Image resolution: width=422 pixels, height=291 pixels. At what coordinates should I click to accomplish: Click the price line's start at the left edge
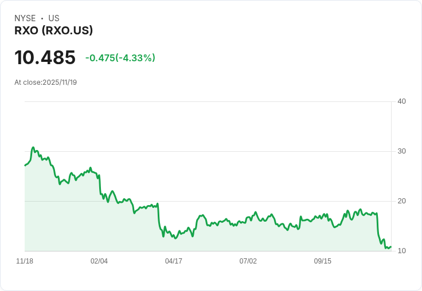(25, 165)
